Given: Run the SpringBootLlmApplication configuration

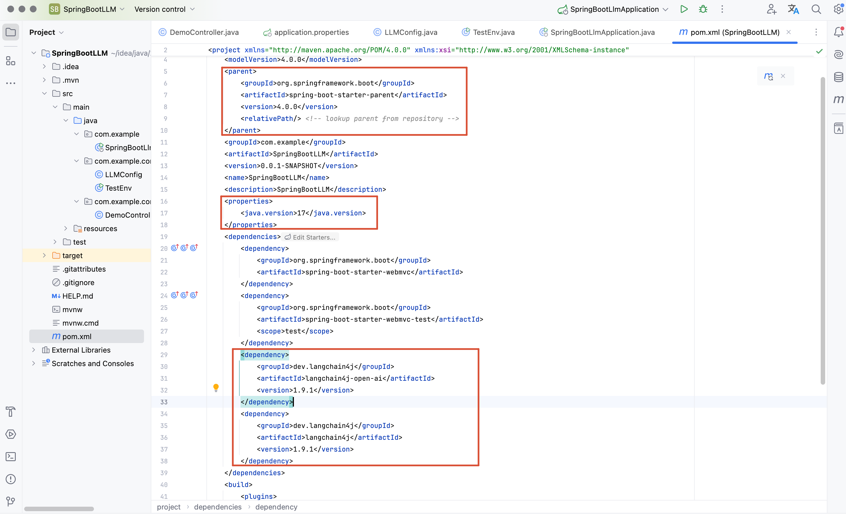Looking at the screenshot, I should coord(684,9).
